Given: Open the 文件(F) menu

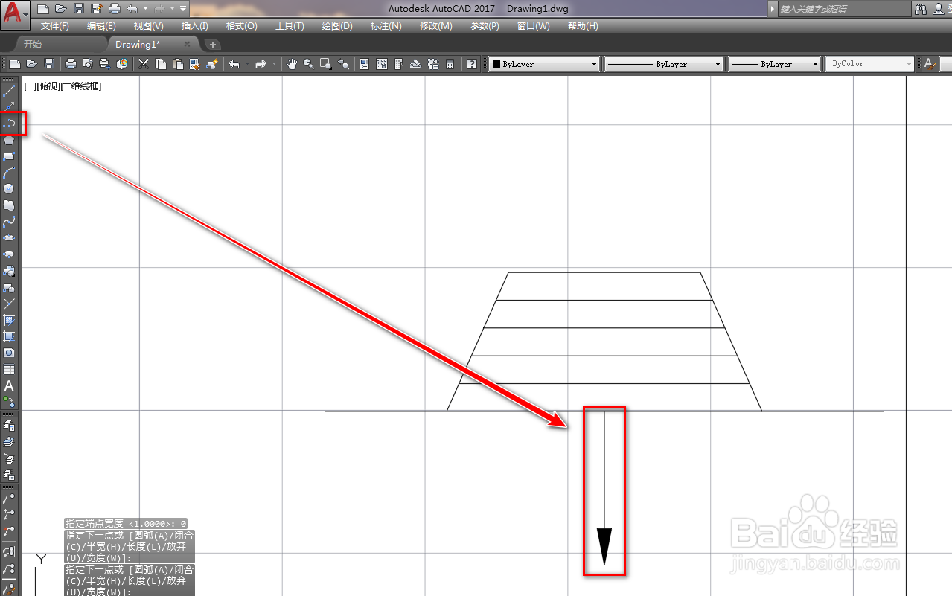Looking at the screenshot, I should (55, 26).
